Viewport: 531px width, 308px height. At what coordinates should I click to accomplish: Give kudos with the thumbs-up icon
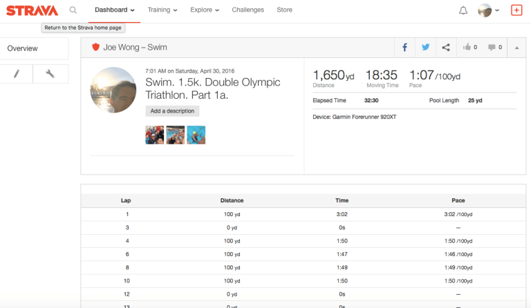(471, 48)
